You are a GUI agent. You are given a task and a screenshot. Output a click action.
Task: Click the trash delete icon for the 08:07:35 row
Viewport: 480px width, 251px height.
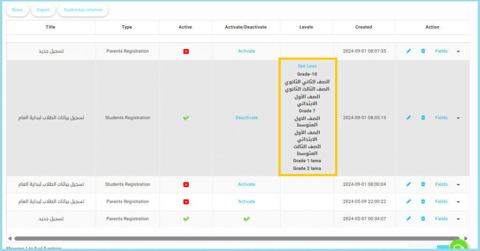[x=423, y=51]
